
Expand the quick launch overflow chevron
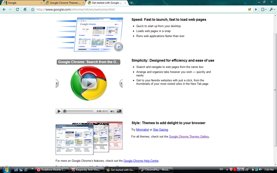point(32,169)
